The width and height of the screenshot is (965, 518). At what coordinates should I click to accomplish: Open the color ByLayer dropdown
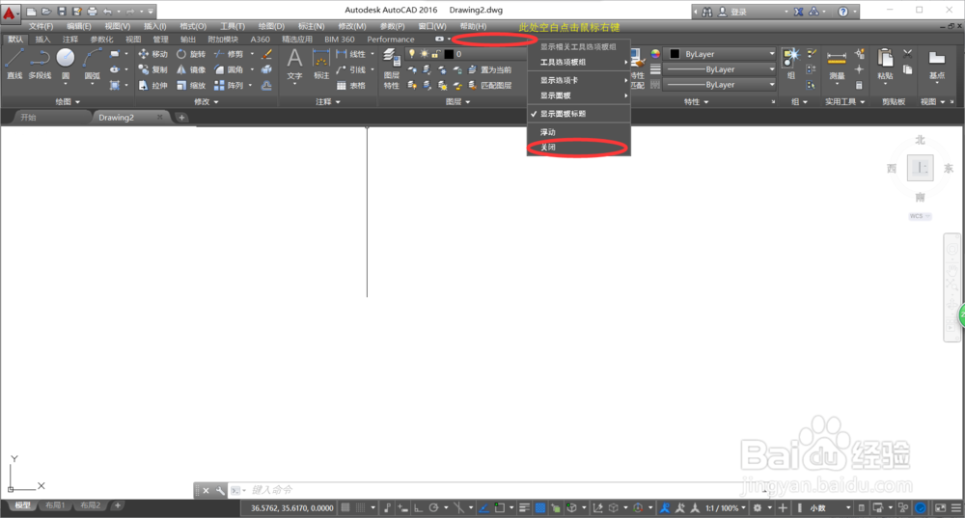point(721,54)
